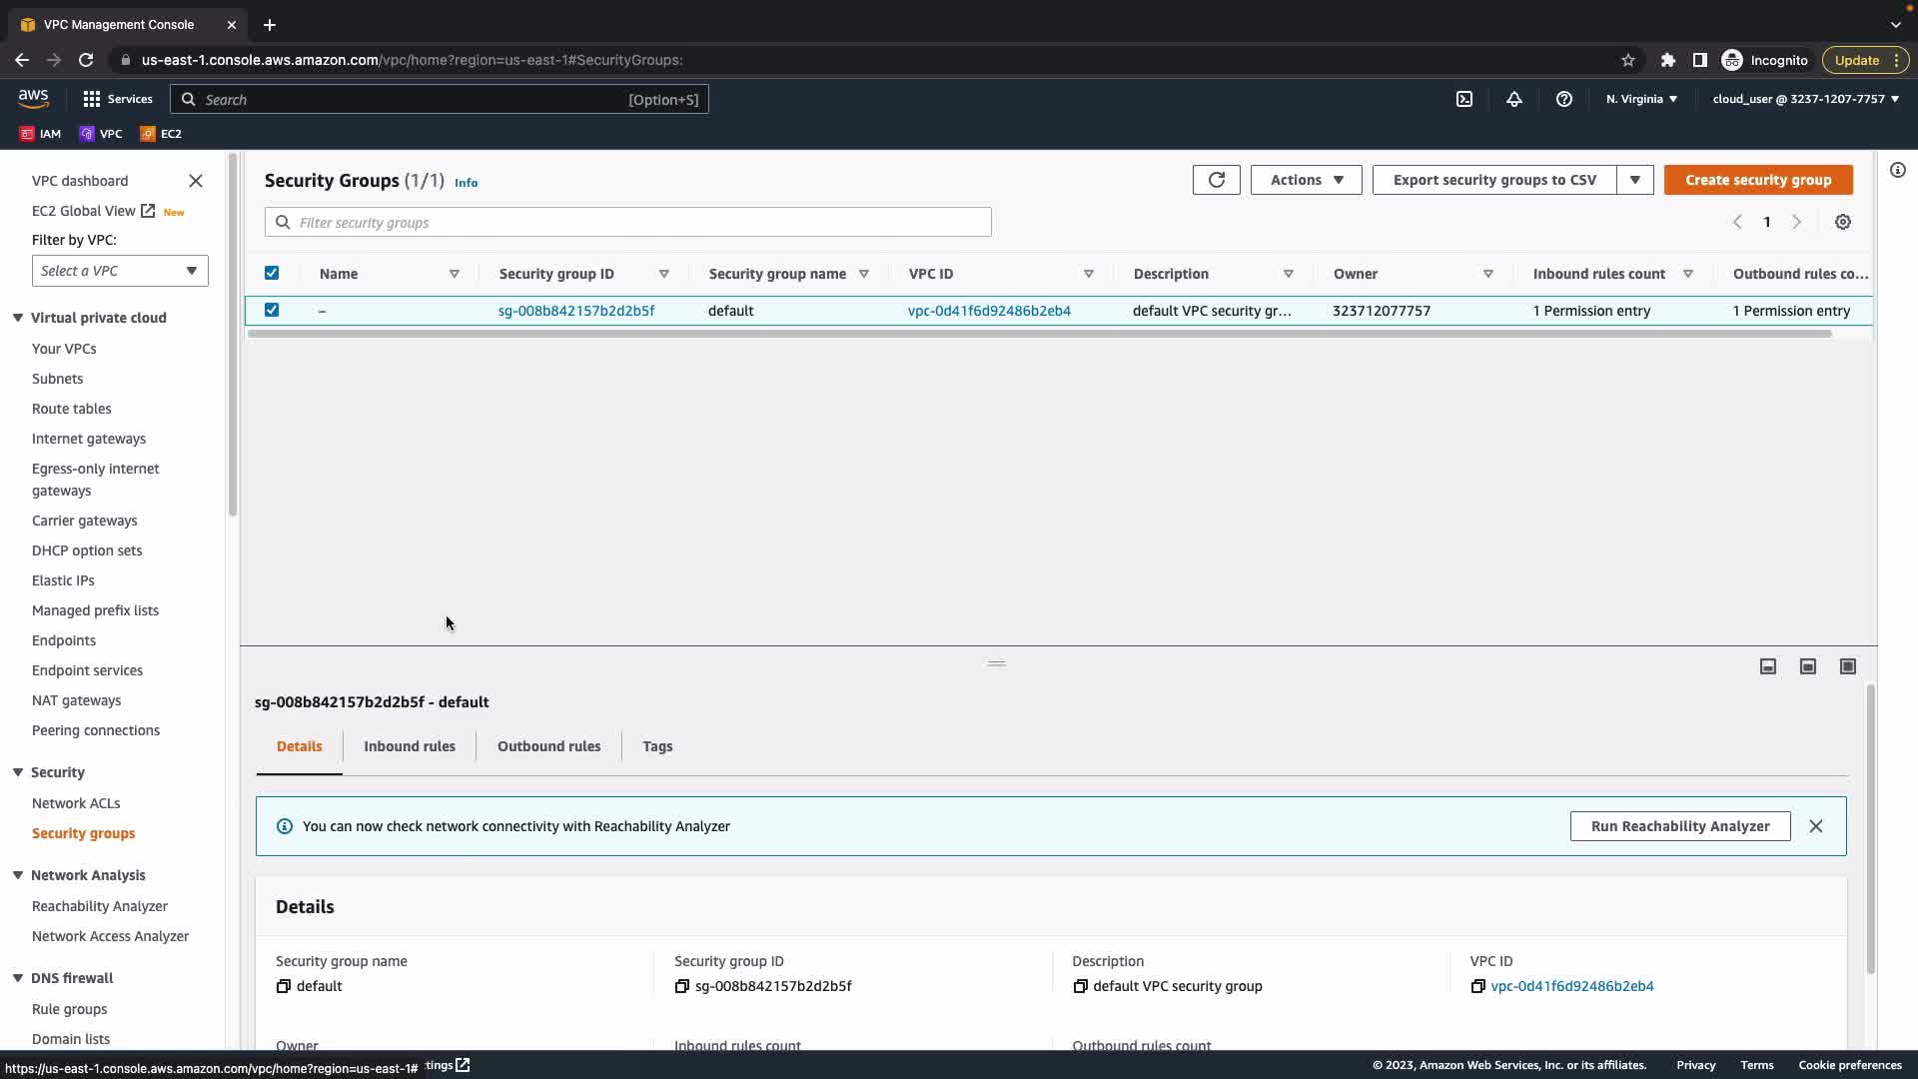Toggle the select-all header checkbox
Viewport: 1918px width, 1079px height.
click(x=272, y=273)
